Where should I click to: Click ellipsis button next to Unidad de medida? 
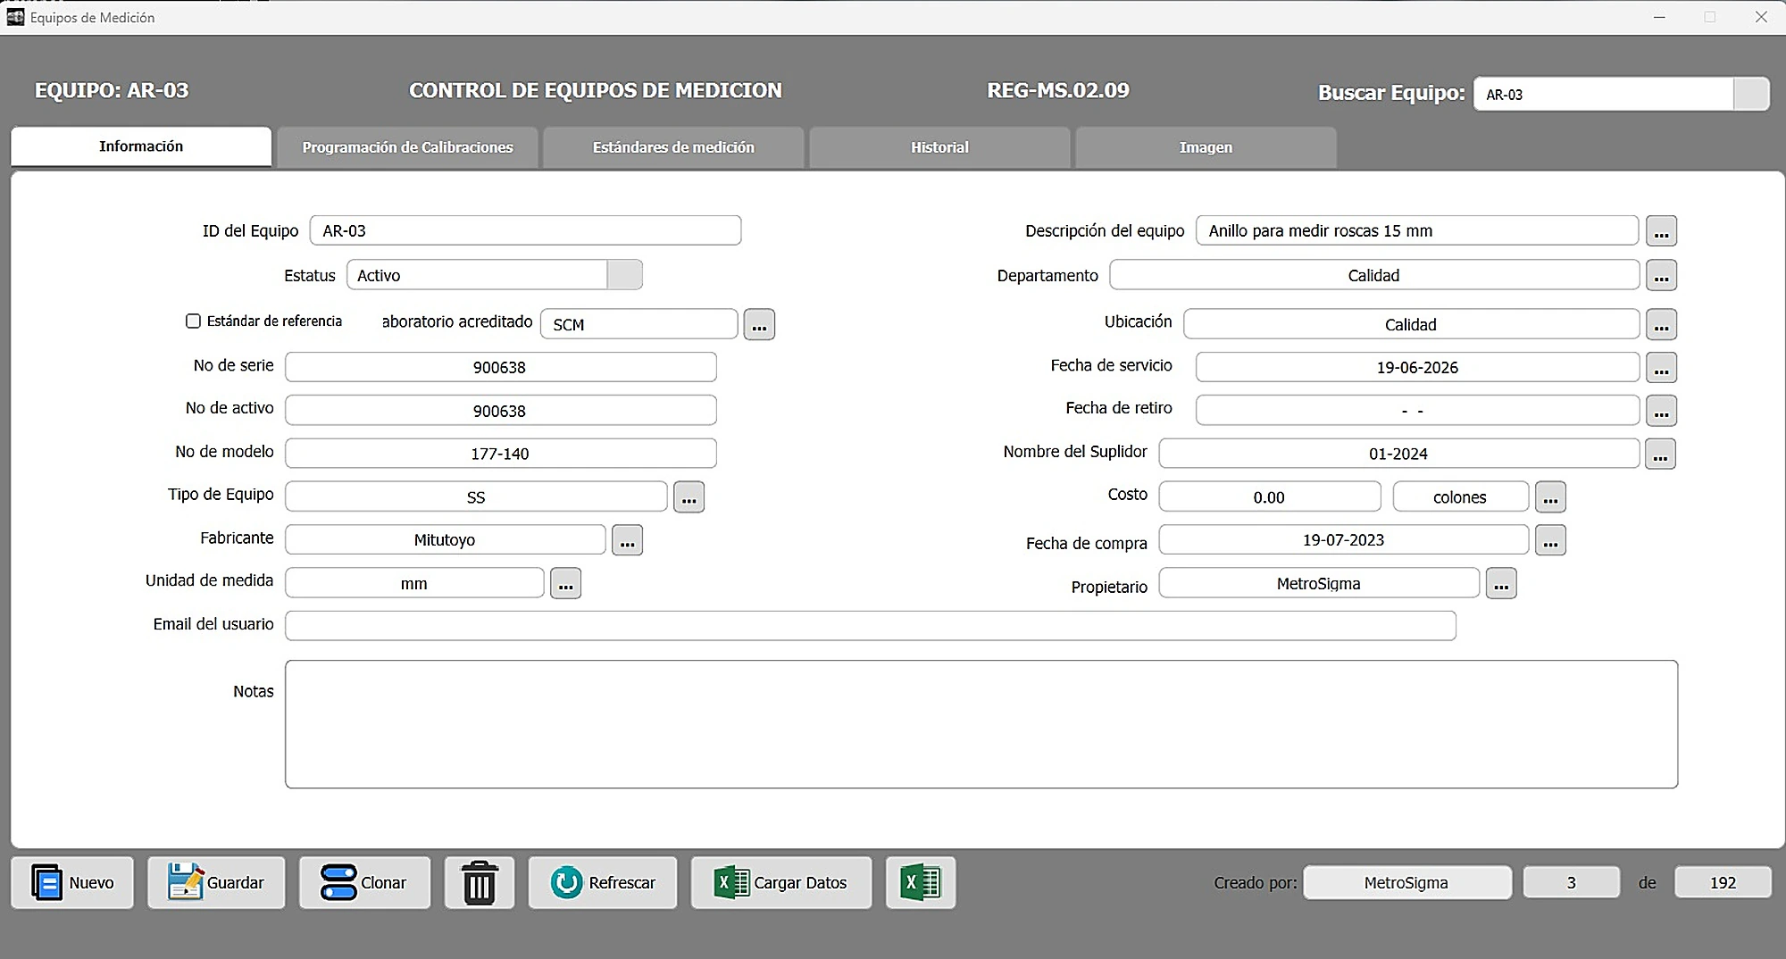click(x=565, y=583)
